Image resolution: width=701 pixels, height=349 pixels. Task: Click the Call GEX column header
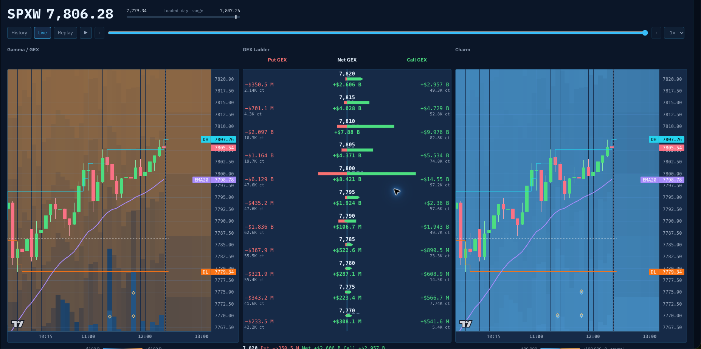(x=417, y=60)
